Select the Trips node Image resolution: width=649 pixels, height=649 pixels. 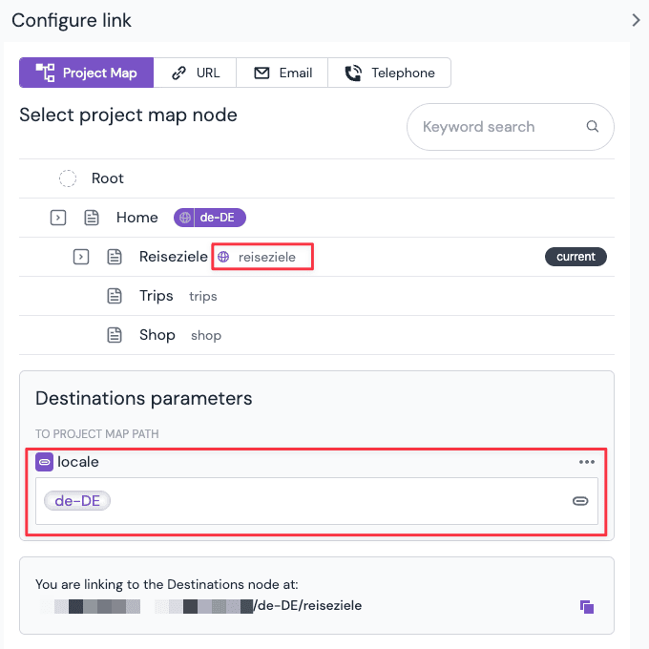pos(157,296)
